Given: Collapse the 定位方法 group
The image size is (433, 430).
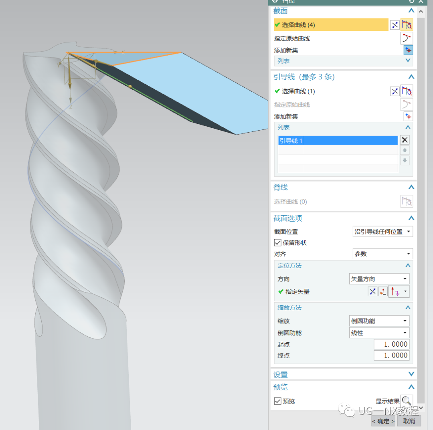Looking at the screenshot, I should click(408, 266).
